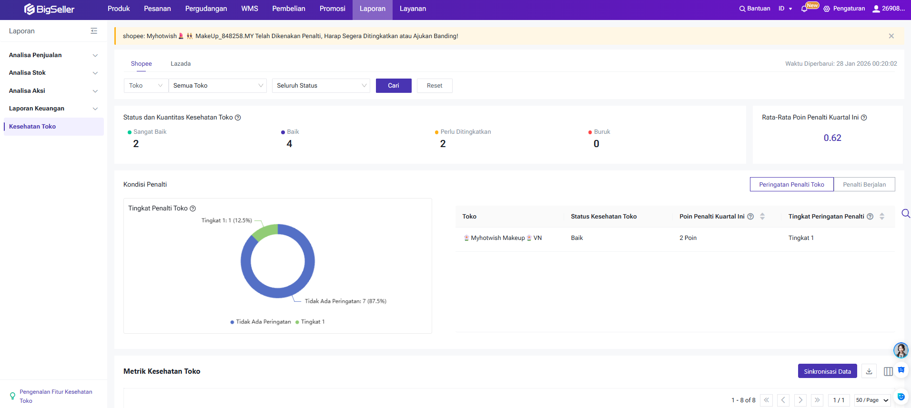Click the help icon beside Tingkat Penalti Toko
Screen dimensions: 911x408
pos(193,209)
